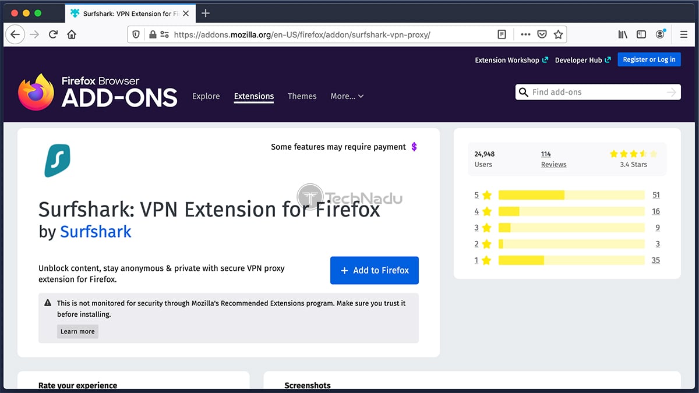Toggle Reader View in address bar

(x=502, y=34)
